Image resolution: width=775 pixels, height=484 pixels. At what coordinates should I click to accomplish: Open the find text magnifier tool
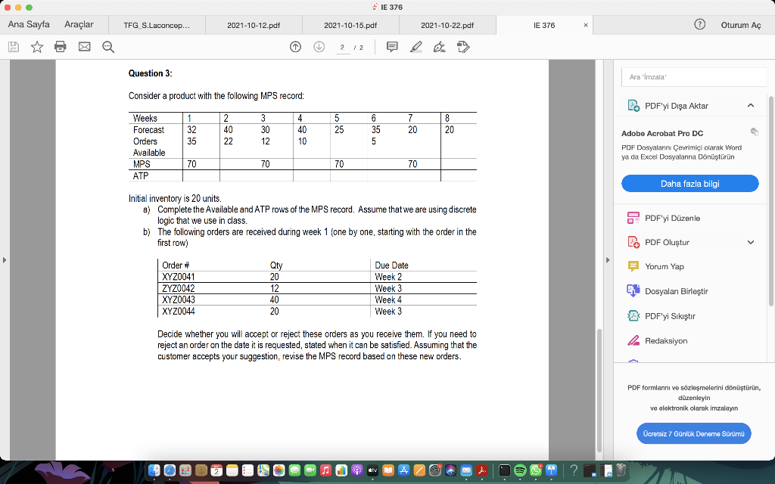pos(108,47)
